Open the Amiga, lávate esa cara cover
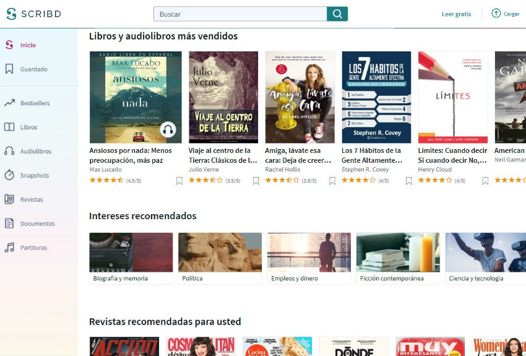Viewport: 526px width, 356px height. point(300,97)
